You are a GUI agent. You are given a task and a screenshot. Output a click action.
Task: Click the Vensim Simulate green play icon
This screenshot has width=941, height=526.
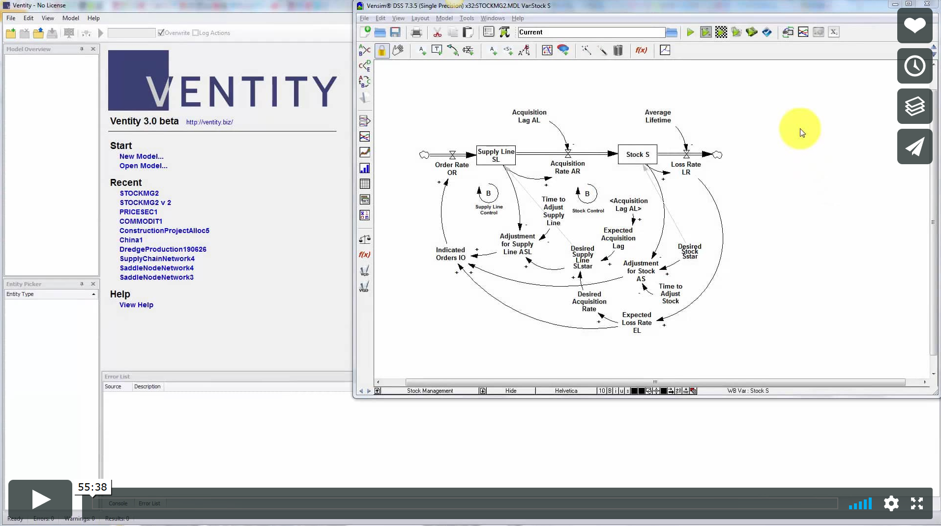(x=690, y=32)
